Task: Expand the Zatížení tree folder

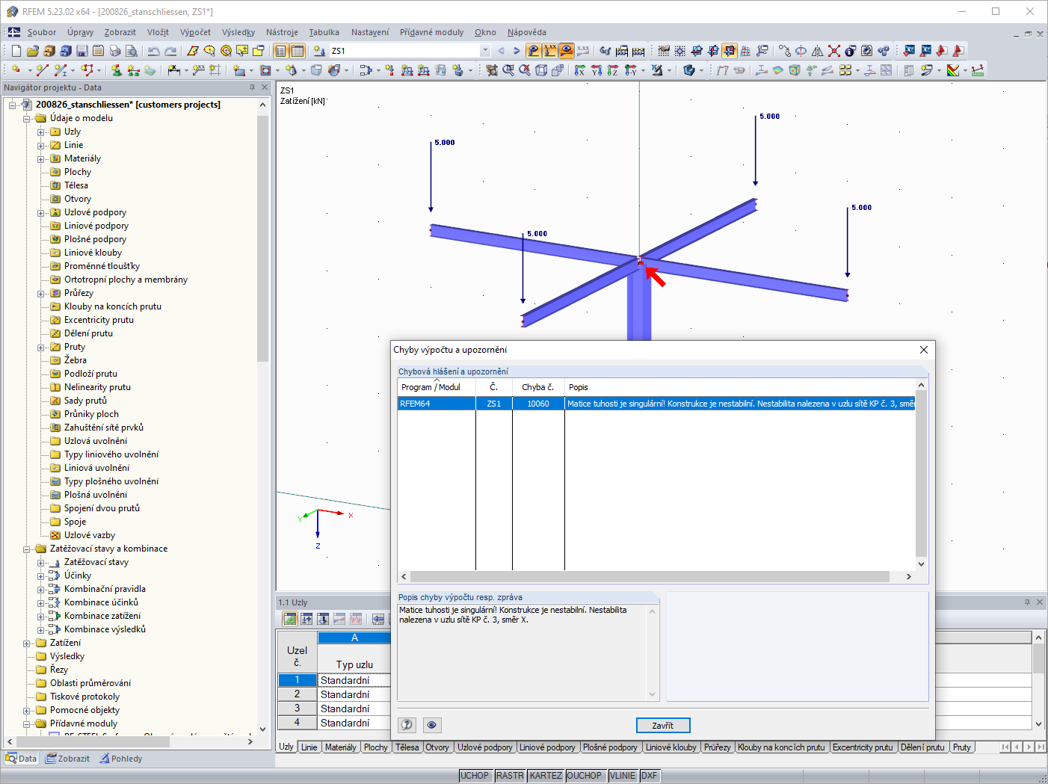Action: (27, 643)
